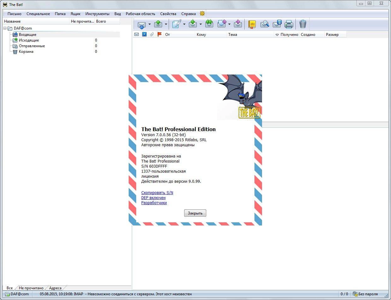Open dropdown arrow next to Reply icon

[200, 24]
